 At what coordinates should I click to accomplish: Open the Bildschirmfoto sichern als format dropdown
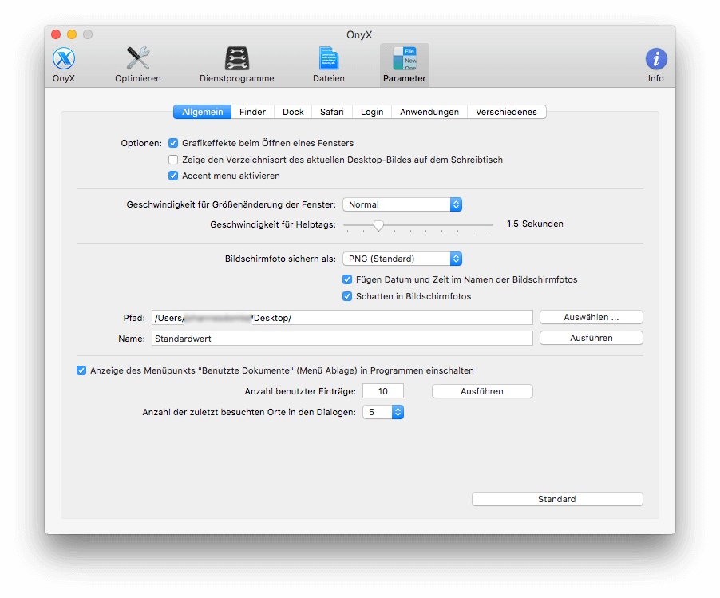pos(402,259)
